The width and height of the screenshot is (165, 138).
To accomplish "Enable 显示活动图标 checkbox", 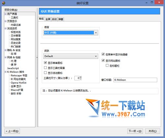I will click(x=45, y=72).
